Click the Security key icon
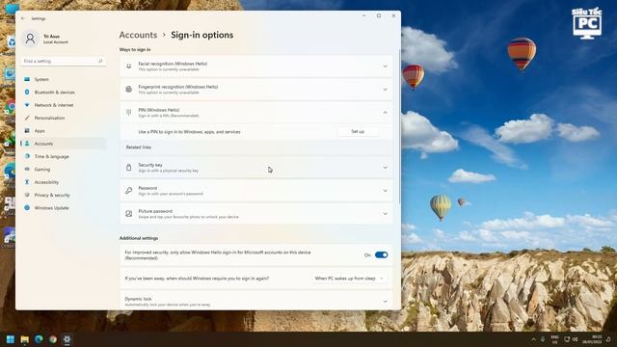 point(128,167)
